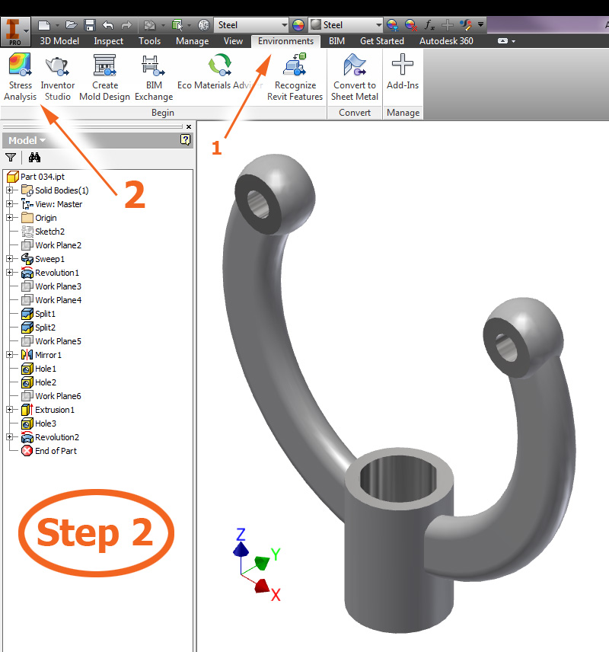Viewport: 609px width, 652px height.
Task: Select Hole1 feature
Action: (39, 369)
